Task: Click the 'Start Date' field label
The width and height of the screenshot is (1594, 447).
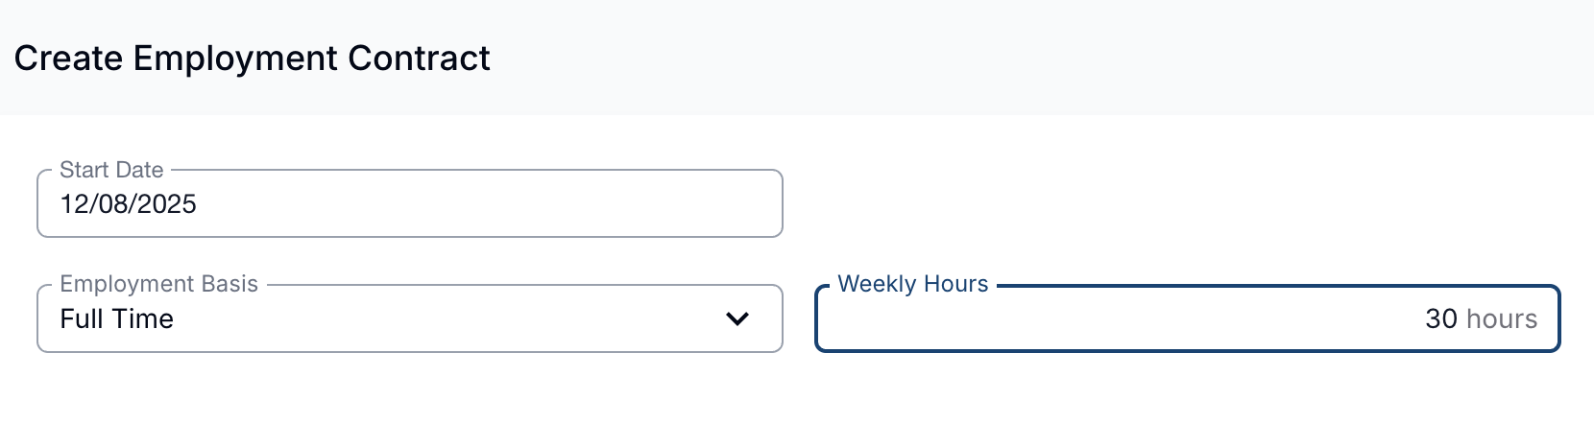Action: click(x=111, y=171)
